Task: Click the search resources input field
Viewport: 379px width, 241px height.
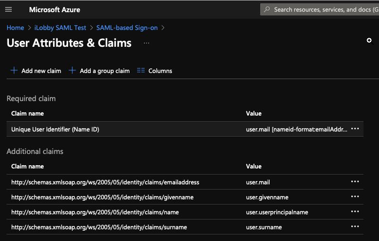Action: (319, 9)
